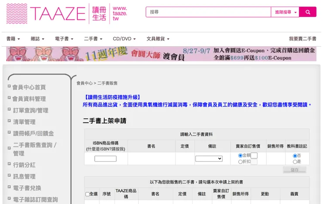Open the 電子書 menu
The height and width of the screenshot is (204, 323).
(x=64, y=39)
